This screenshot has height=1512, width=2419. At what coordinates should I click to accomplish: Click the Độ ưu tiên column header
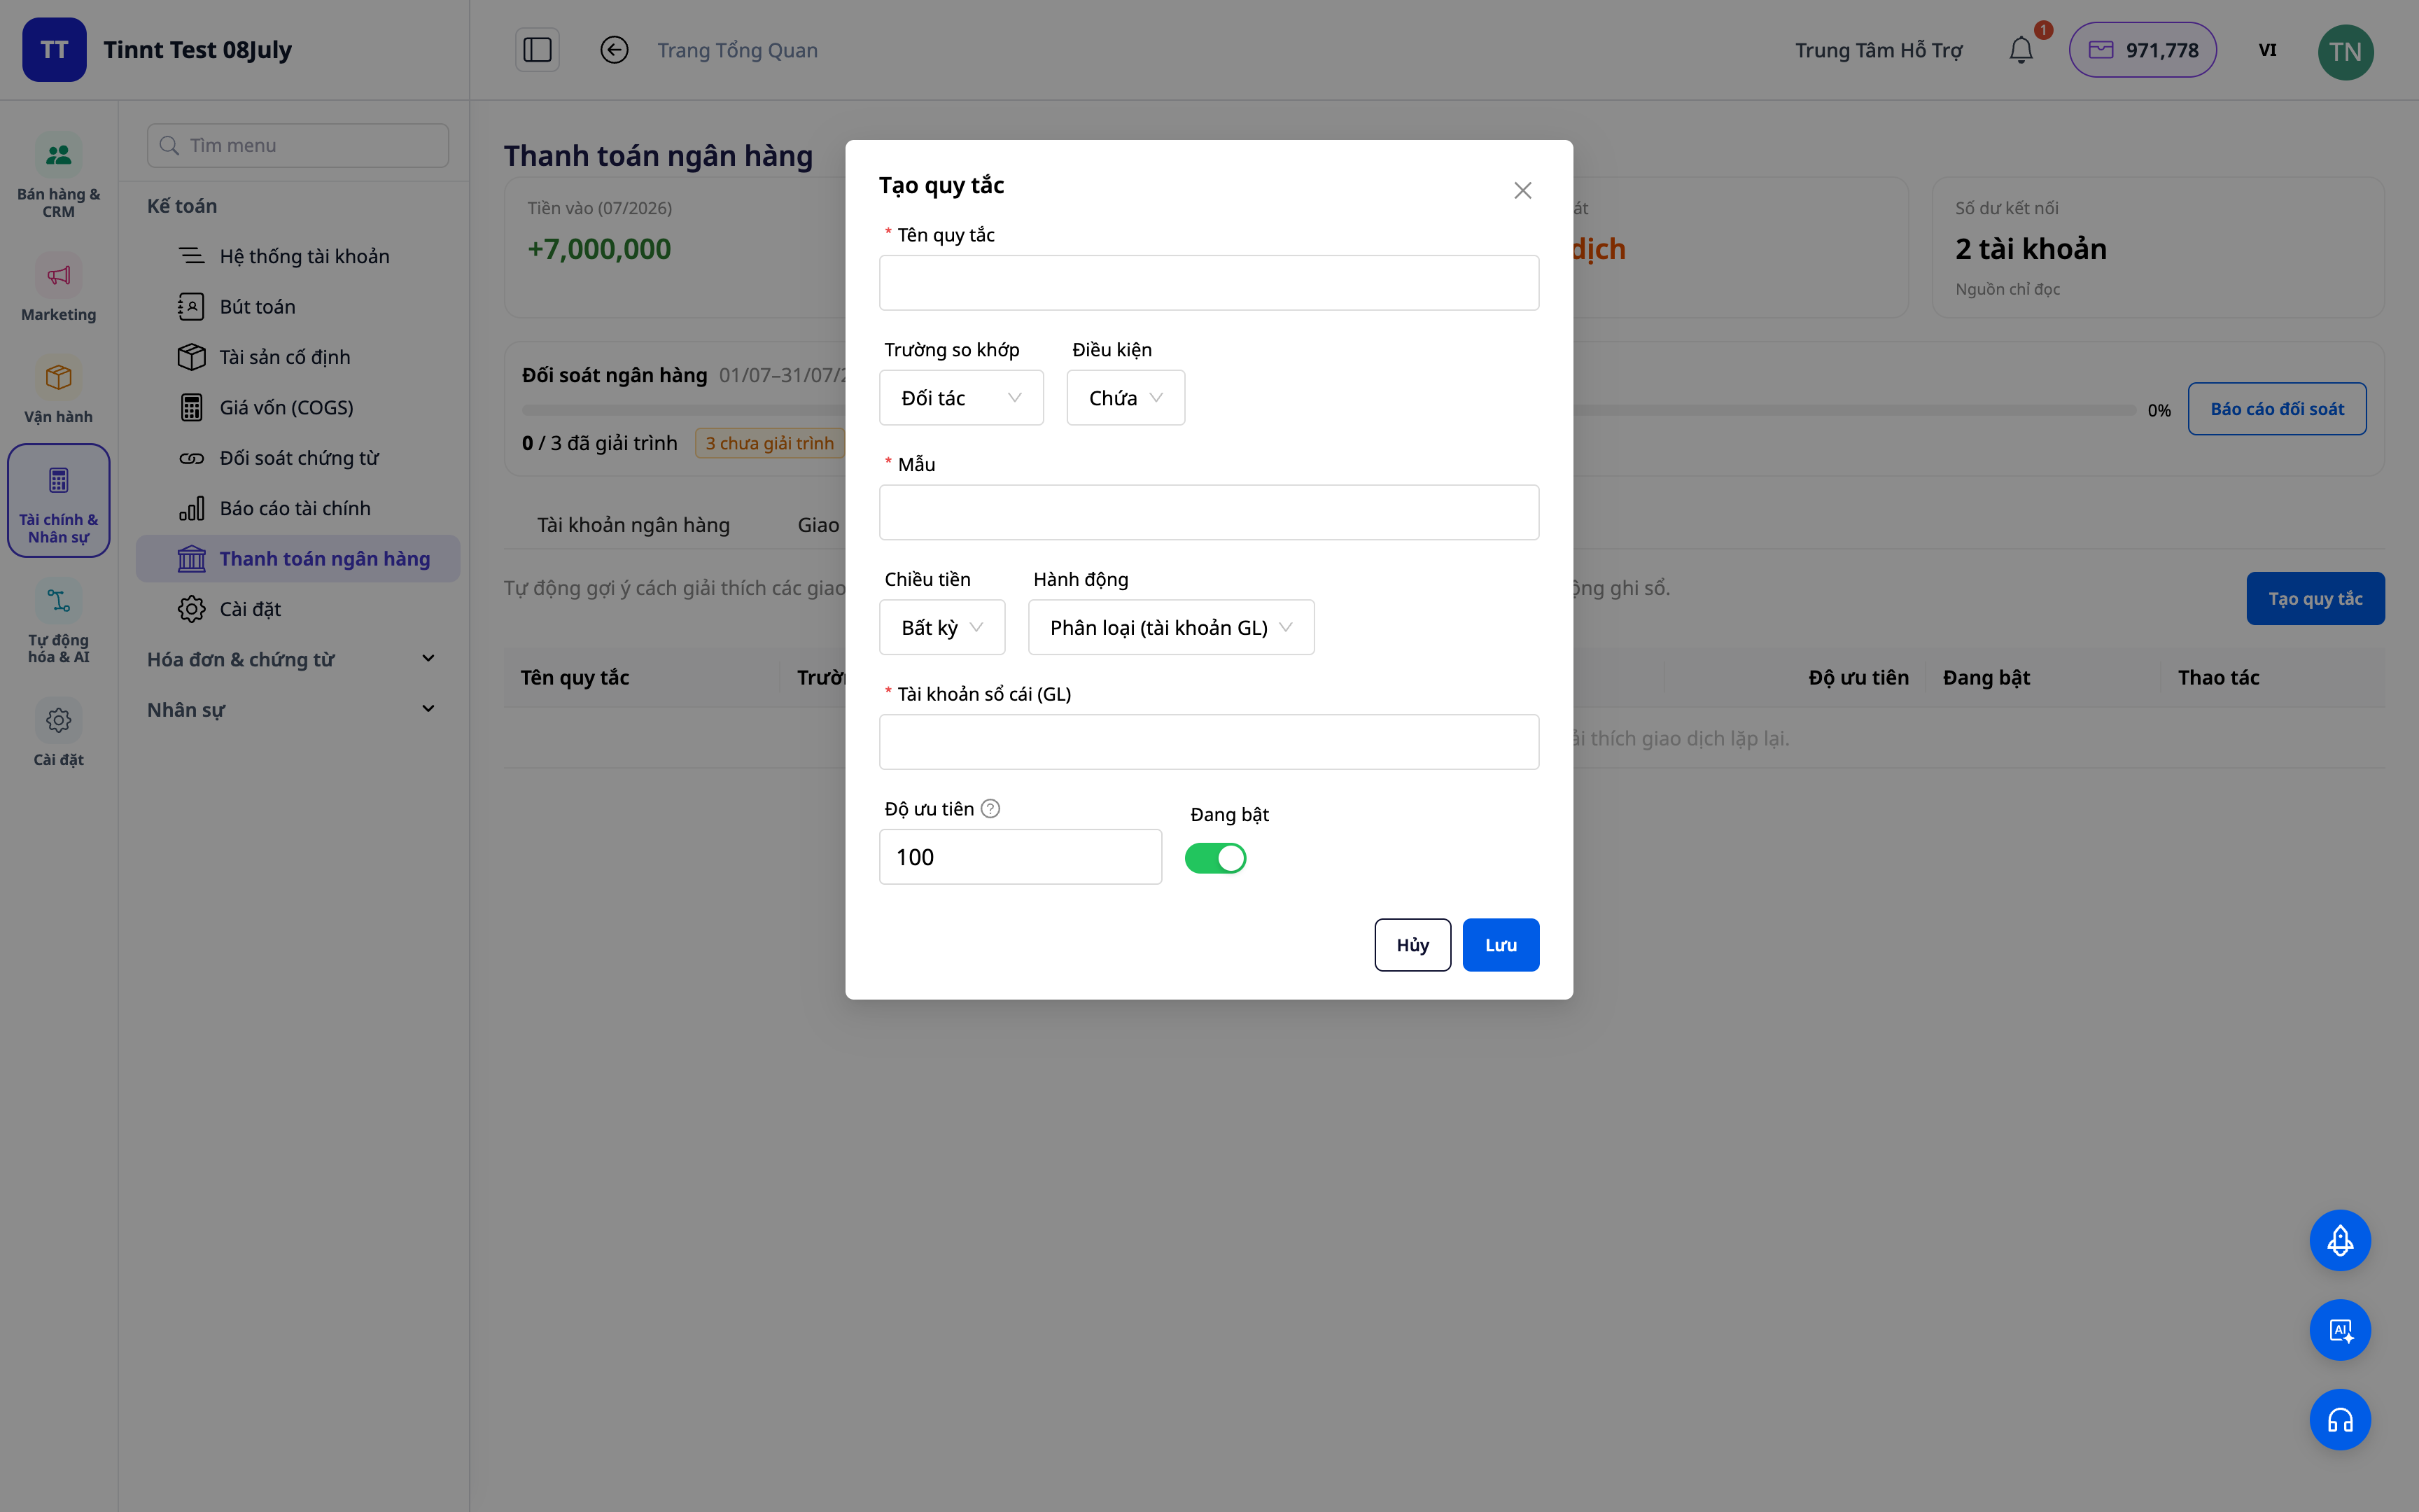click(1857, 678)
